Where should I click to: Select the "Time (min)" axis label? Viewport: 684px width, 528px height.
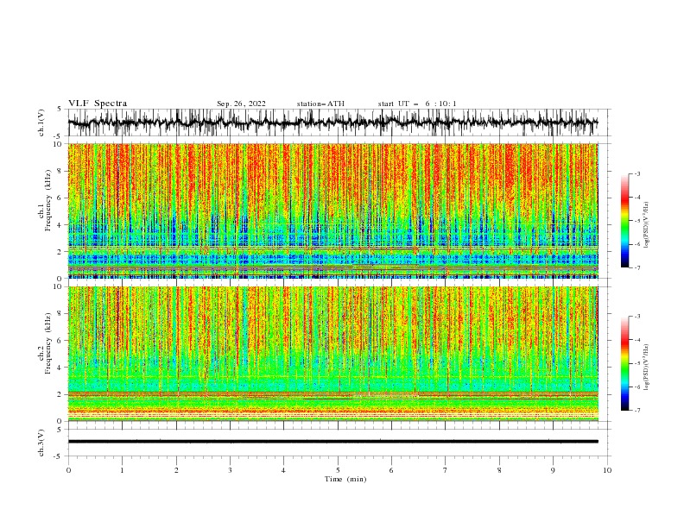(345, 479)
